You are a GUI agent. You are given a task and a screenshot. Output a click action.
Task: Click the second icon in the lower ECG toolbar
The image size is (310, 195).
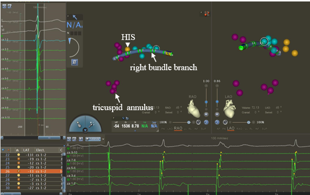tap(75, 139)
